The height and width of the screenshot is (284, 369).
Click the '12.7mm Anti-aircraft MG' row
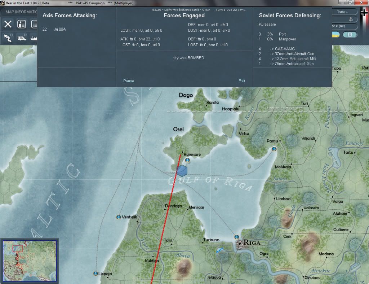point(287,59)
